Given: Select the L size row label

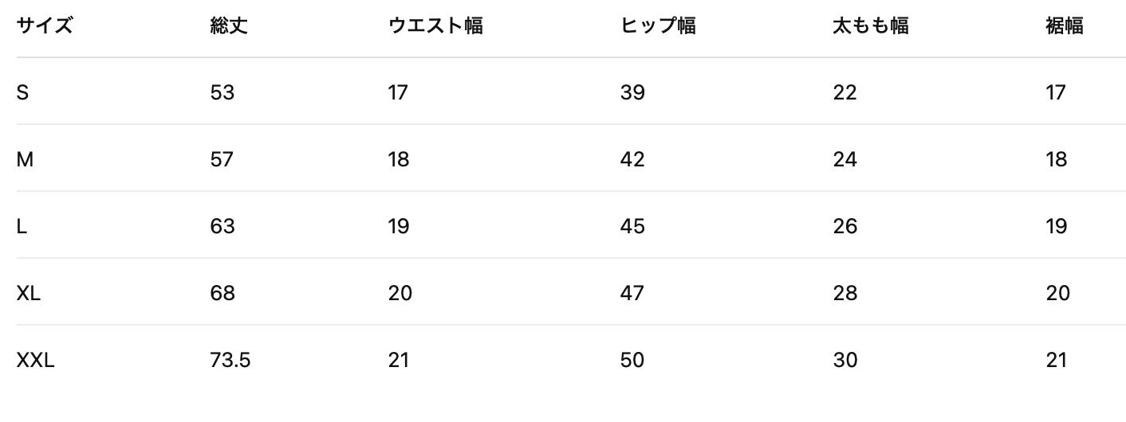Looking at the screenshot, I should pos(22,227).
